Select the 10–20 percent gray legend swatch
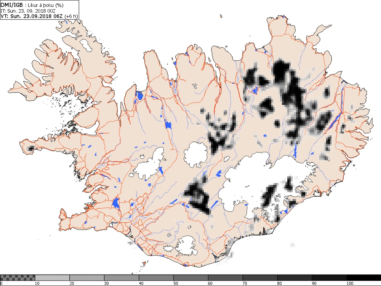 (52, 278)
